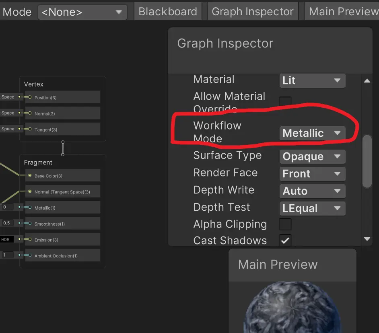Viewport: 379px width, 333px height.
Task: Enable the Allow Material Override checkbox
Action: coord(285,101)
